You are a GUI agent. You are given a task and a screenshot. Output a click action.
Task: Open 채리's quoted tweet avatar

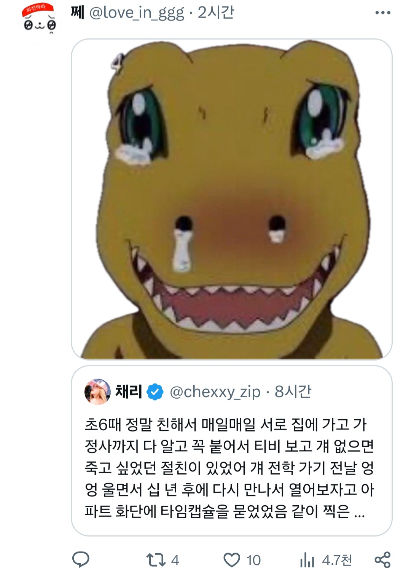(x=97, y=391)
